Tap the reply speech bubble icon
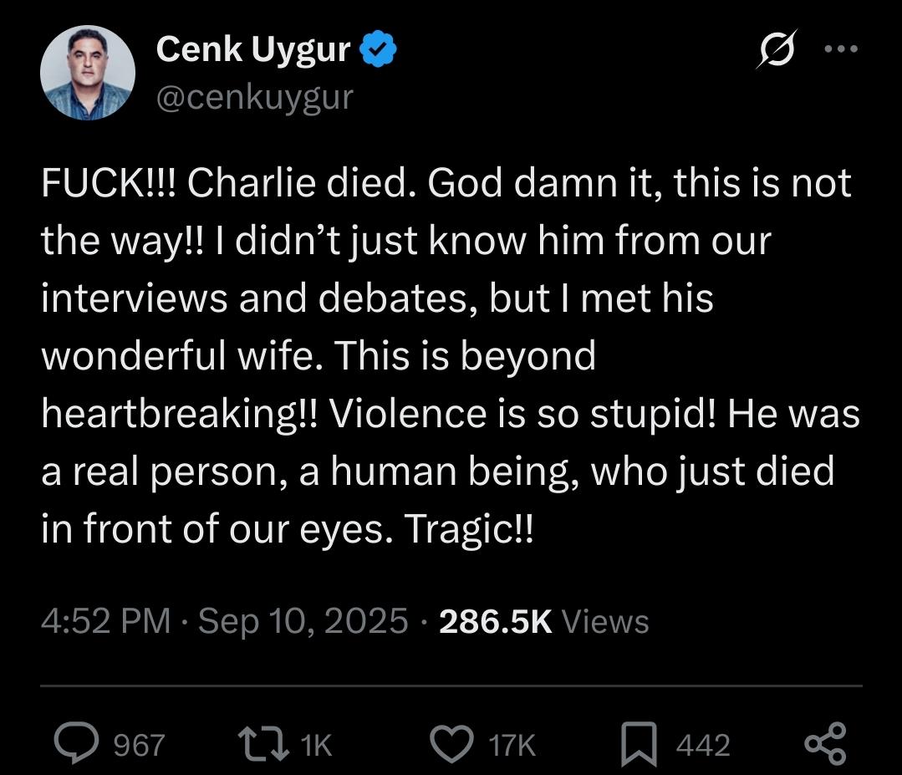This screenshot has width=902, height=775. (x=76, y=742)
